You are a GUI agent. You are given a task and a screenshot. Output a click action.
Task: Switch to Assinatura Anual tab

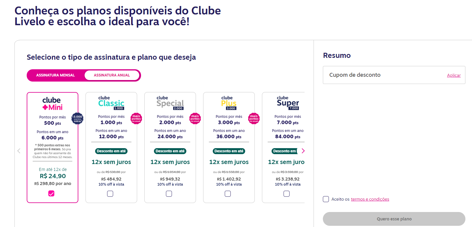(x=112, y=75)
